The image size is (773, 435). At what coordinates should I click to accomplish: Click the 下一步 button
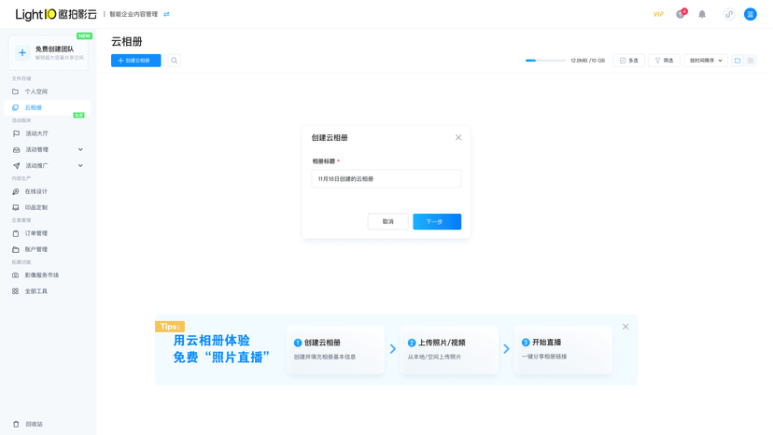(437, 221)
